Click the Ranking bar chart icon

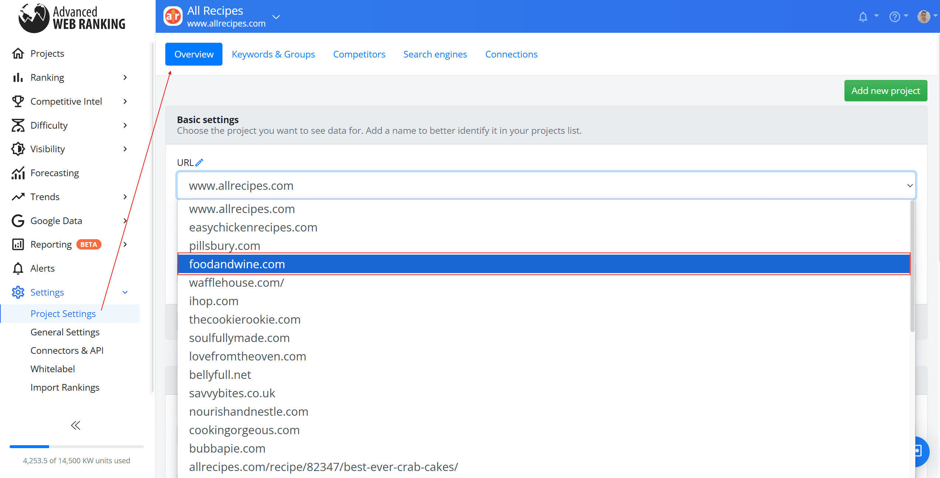(x=18, y=77)
